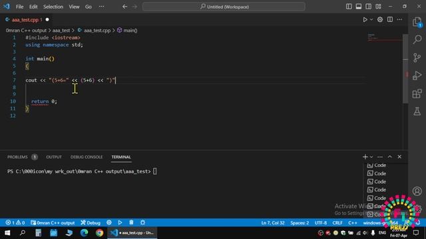The image size is (426, 239).
Task: Open terminal panel more actions ellipsis
Action: click(380, 157)
